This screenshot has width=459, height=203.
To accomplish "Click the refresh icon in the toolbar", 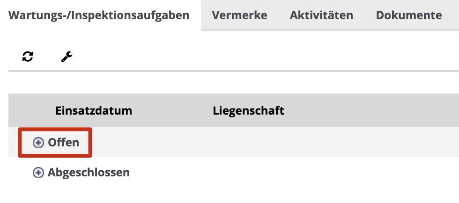I will click(x=28, y=57).
